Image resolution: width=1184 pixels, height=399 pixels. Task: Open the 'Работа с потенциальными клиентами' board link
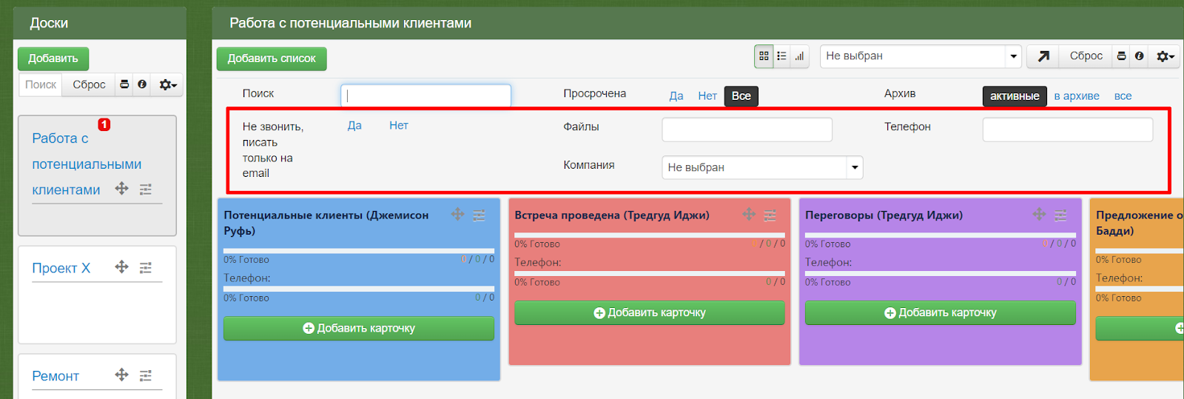click(87, 164)
